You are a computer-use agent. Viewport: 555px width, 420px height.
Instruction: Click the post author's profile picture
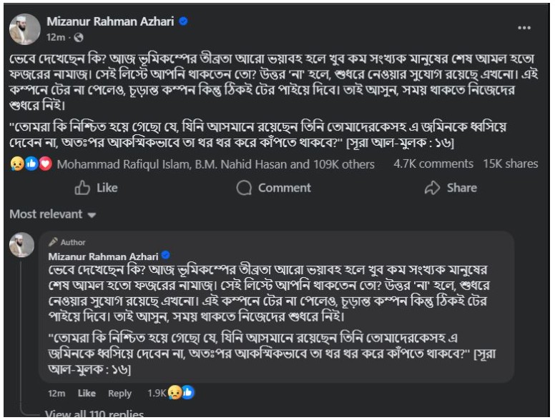23,29
